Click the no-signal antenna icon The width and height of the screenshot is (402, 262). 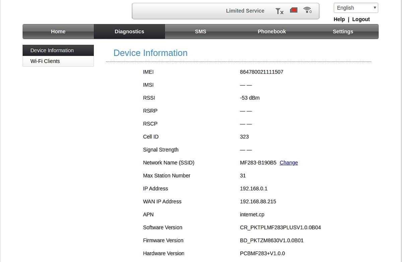279,11
